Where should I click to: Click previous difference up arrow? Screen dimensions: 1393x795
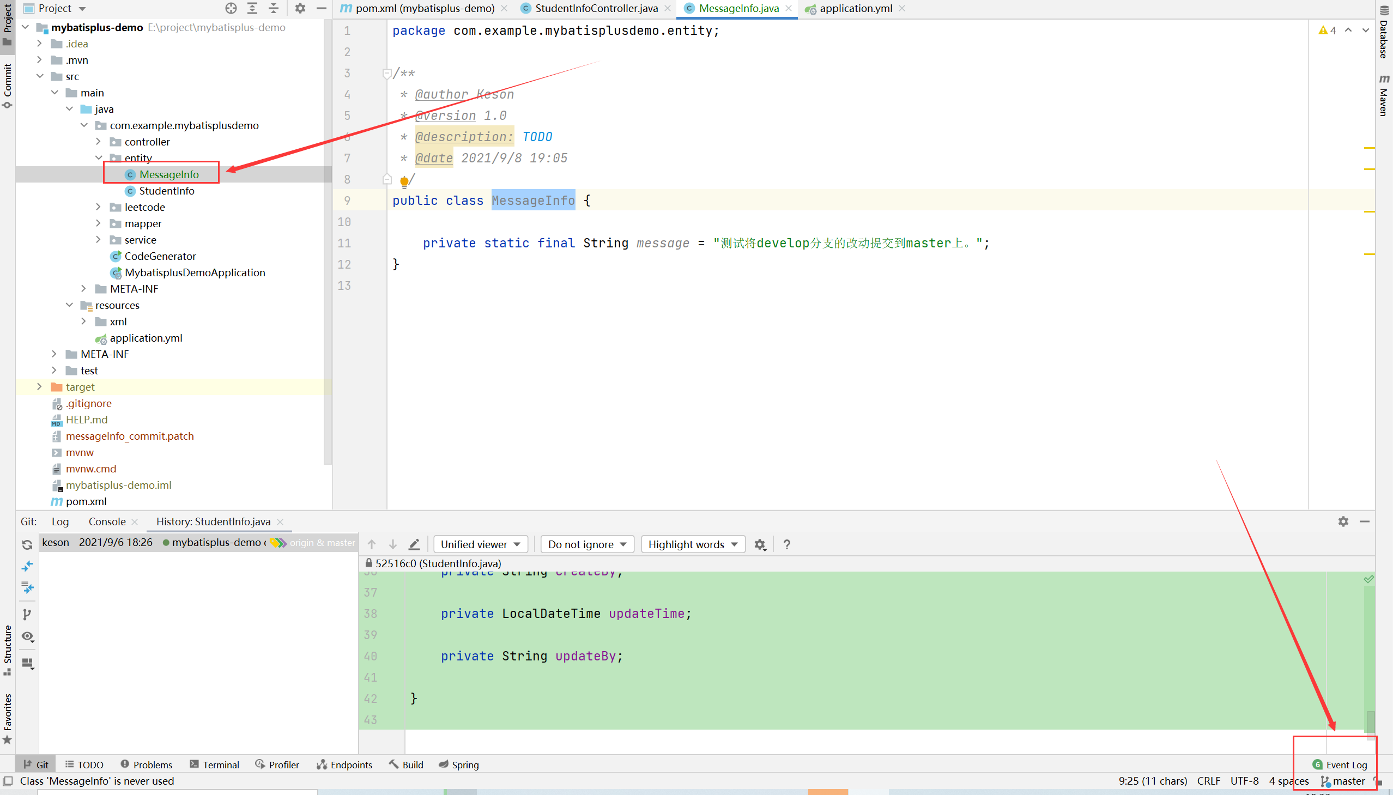372,544
